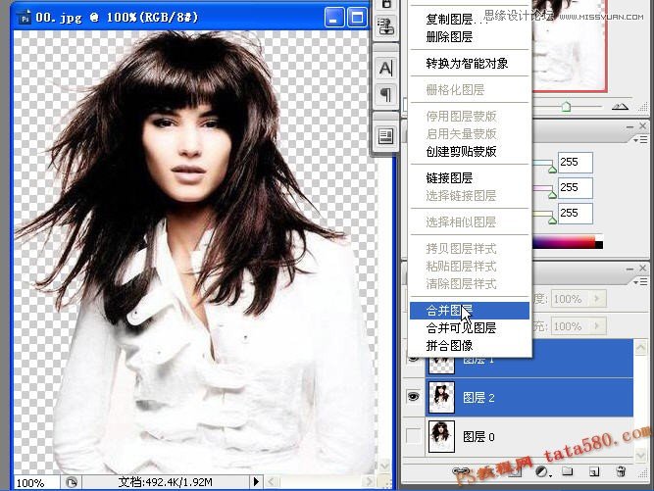Click the disabled 清除图层样式 entry
Viewport: 654px width, 491px height.
pos(461,284)
